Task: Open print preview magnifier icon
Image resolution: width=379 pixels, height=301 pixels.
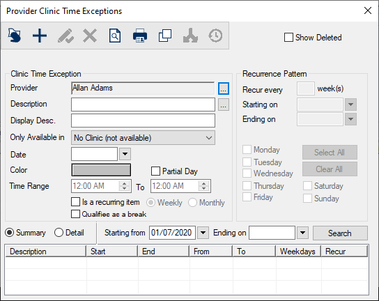Action: (x=115, y=36)
